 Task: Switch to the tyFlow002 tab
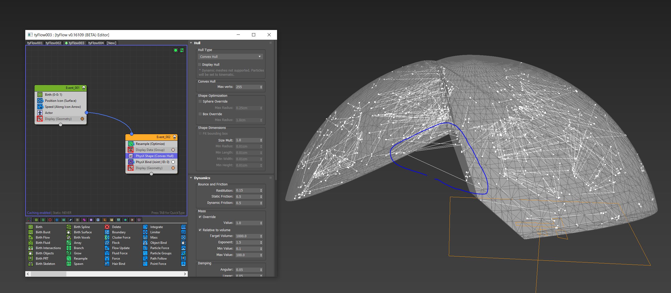coord(53,43)
